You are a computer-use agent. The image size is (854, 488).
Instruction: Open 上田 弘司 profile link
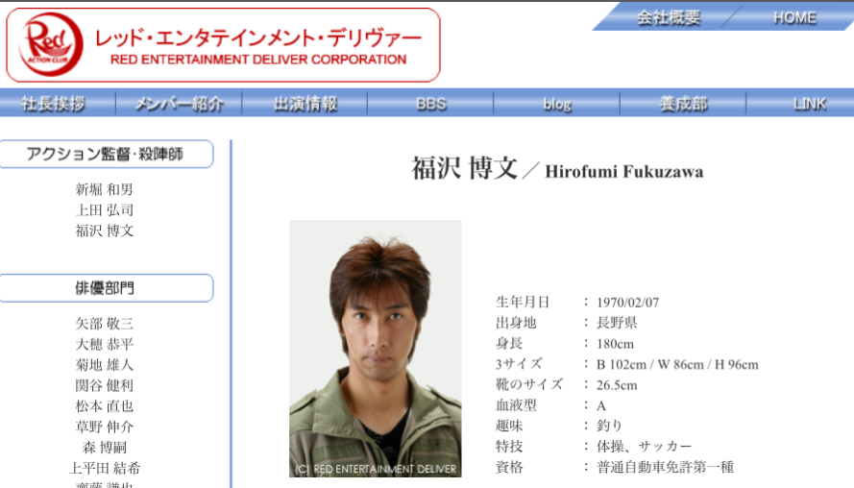pos(105,210)
